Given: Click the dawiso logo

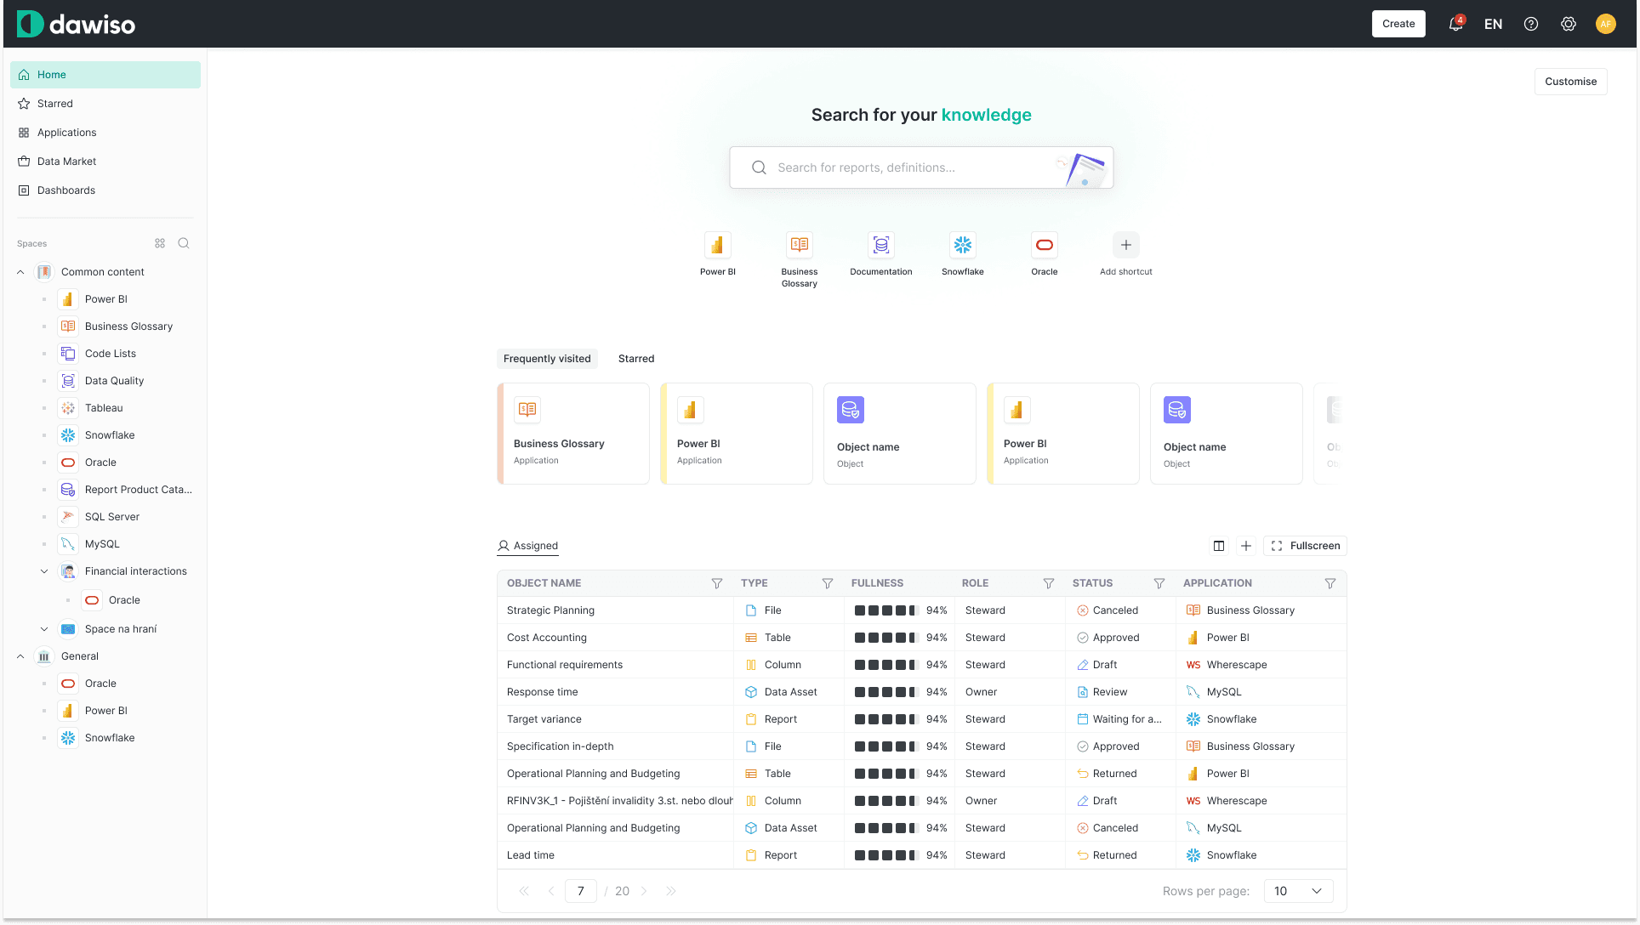Looking at the screenshot, I should 77,24.
